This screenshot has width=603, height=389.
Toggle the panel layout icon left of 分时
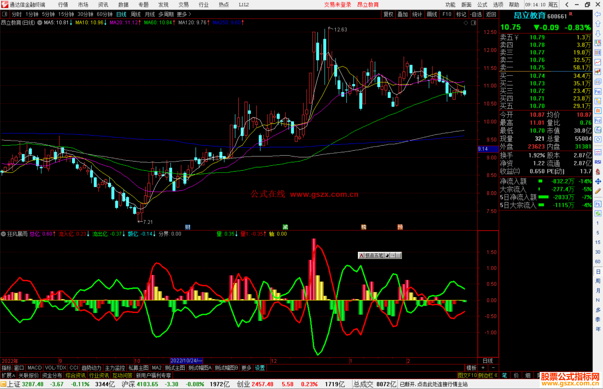(x=4, y=14)
